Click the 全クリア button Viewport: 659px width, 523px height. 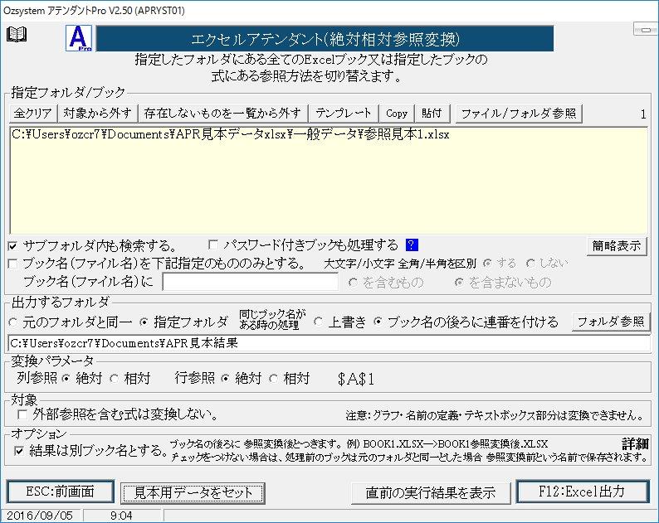coord(32,114)
